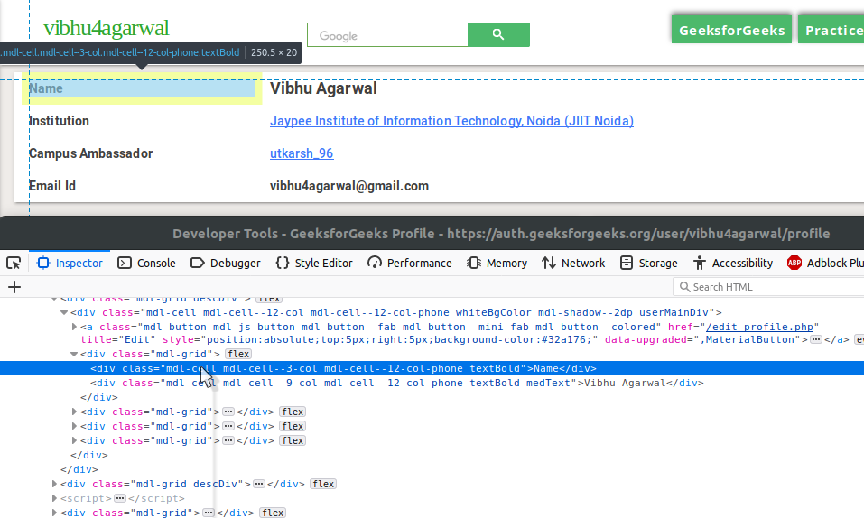The width and height of the screenshot is (864, 518).
Task: Click the Adblock Plus icon
Action: pos(794,263)
